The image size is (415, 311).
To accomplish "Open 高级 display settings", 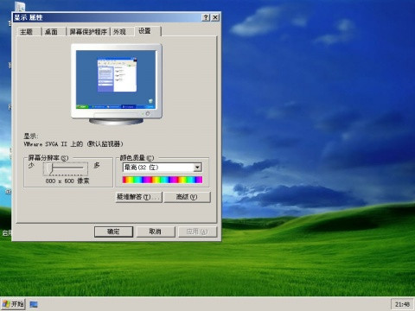I will (x=187, y=197).
